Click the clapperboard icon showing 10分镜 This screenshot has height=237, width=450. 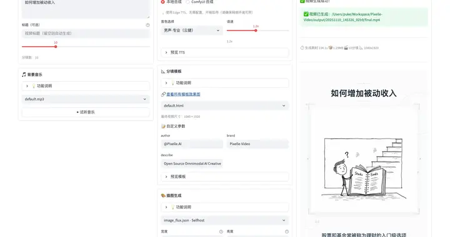point(346,48)
